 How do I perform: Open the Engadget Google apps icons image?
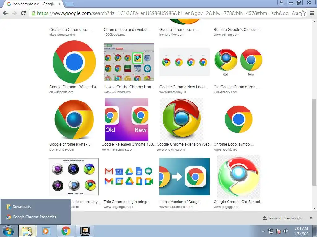[129, 176]
